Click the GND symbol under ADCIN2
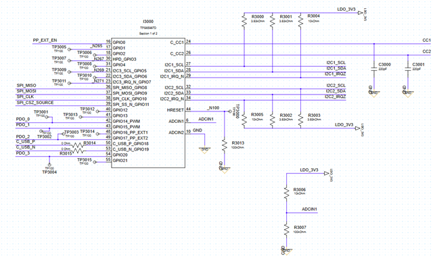The height and width of the screenshot is (256, 433). (x=204, y=150)
